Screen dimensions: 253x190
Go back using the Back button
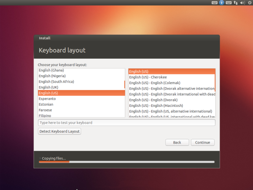[177, 142]
